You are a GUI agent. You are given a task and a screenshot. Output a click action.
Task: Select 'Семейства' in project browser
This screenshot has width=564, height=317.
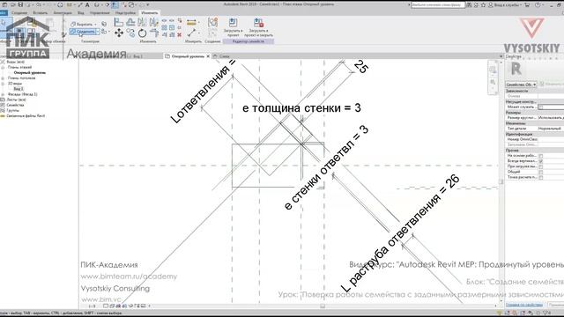15,105
